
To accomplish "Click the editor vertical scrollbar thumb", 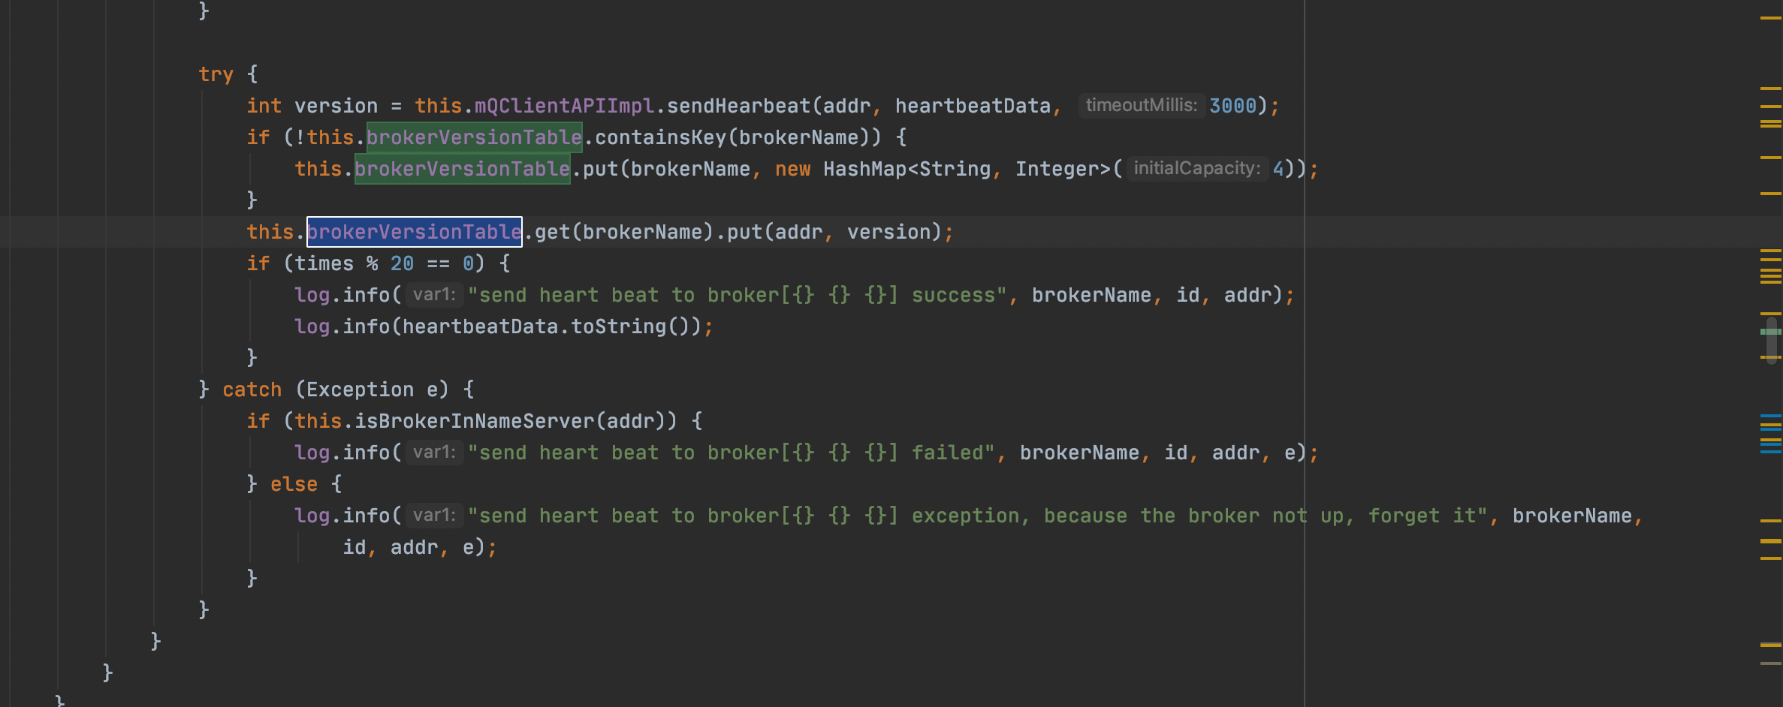I will pyautogui.click(x=1772, y=339).
